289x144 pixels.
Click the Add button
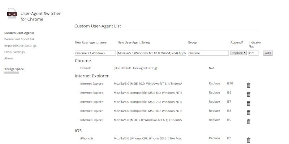268,53
